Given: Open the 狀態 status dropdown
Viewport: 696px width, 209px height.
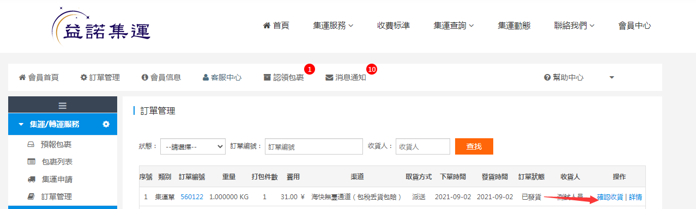Looking at the screenshot, I should (x=193, y=146).
